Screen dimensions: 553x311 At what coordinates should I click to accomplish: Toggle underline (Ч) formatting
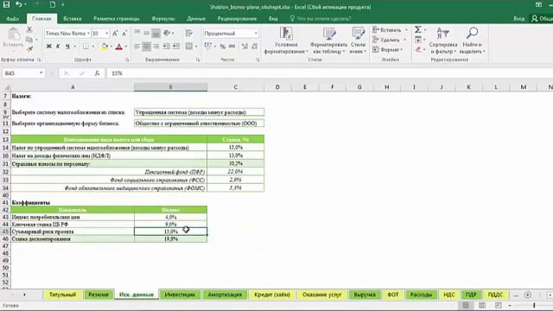coord(67,46)
